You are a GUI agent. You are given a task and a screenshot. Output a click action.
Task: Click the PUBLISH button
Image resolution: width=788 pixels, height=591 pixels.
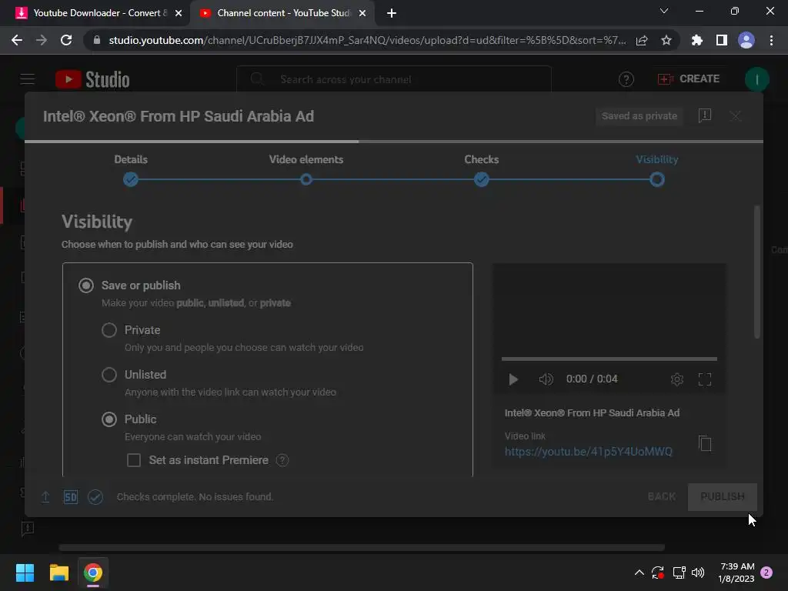[722, 496]
